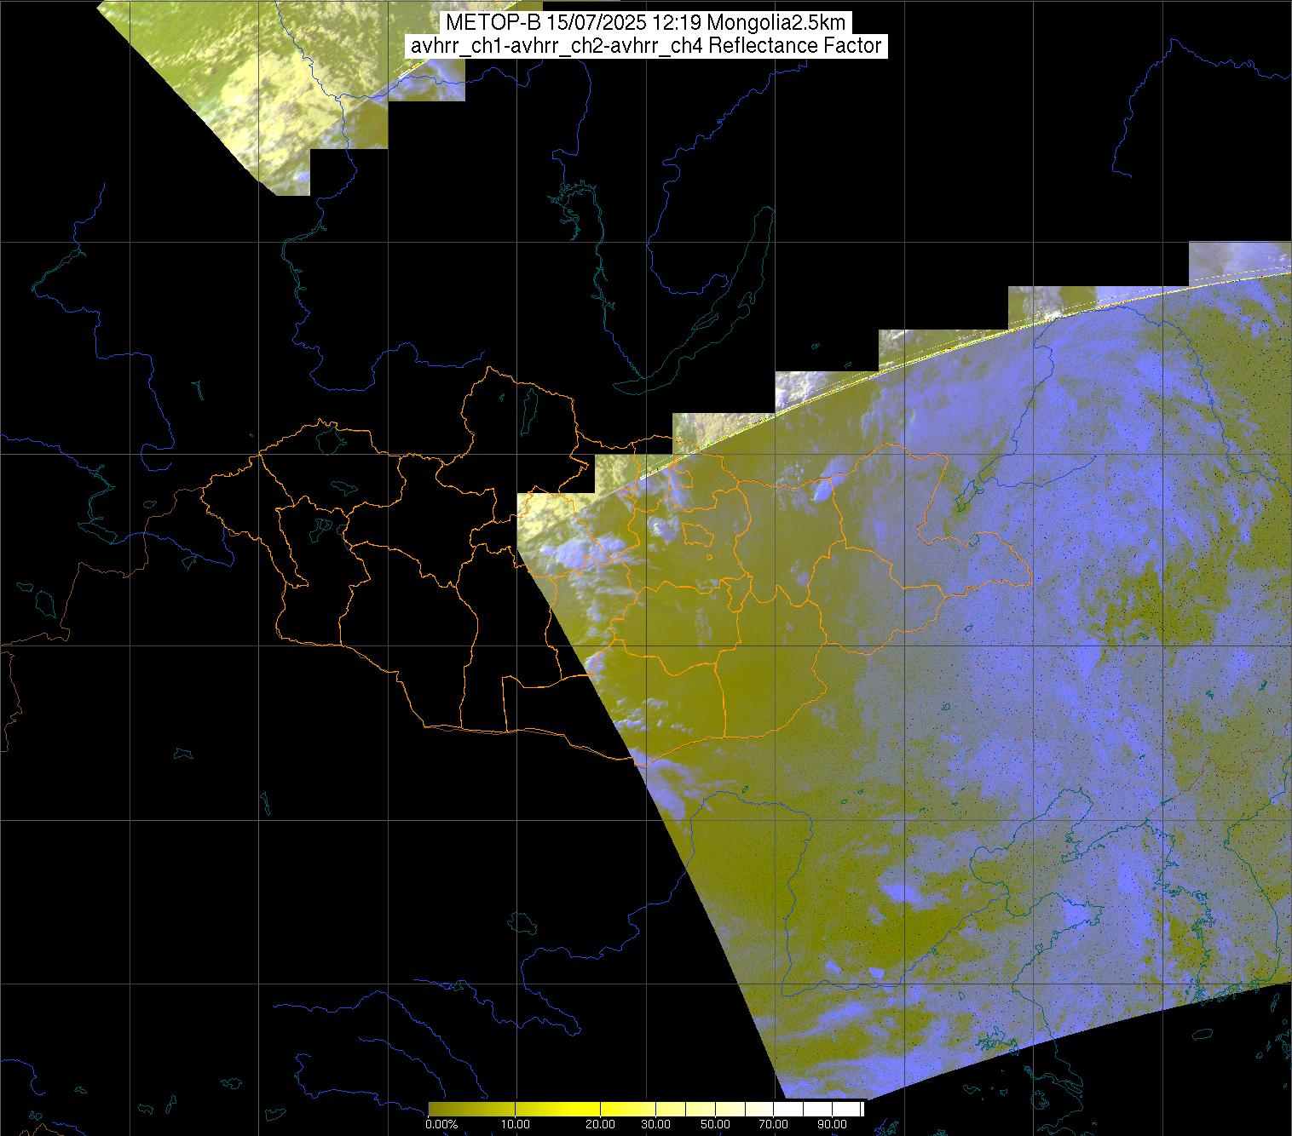Click the easternmost tip of the orange Mongolia border
Image resolution: width=1292 pixels, height=1136 pixels.
pos(1030,583)
